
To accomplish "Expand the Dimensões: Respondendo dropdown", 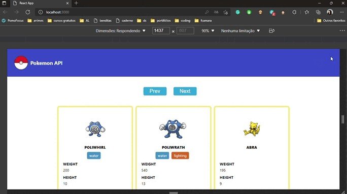I will 120,31.
